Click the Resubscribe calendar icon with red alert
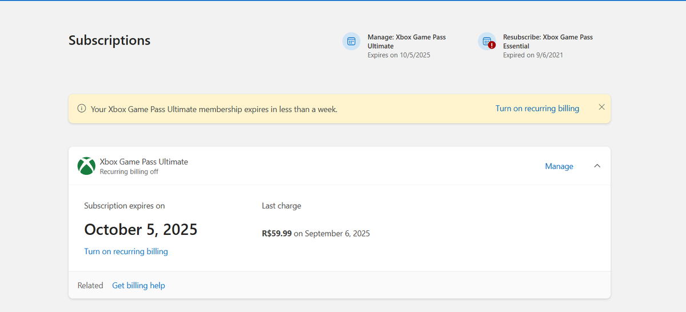Screen dimensions: 686x312 point(487,41)
